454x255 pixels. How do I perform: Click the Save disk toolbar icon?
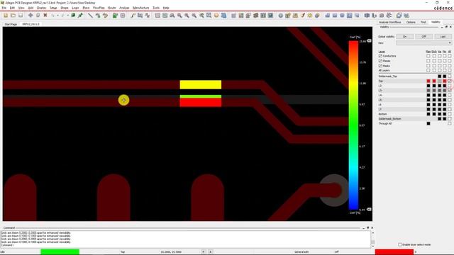pyautogui.click(x=21, y=16)
